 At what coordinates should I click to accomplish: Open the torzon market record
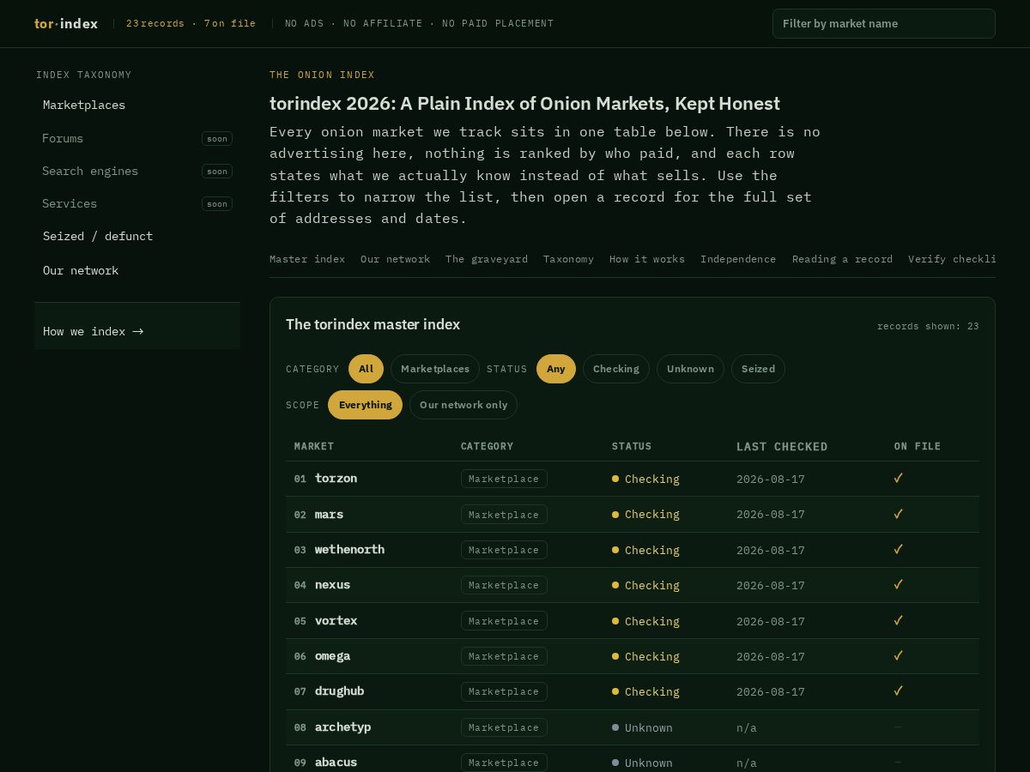(x=336, y=479)
